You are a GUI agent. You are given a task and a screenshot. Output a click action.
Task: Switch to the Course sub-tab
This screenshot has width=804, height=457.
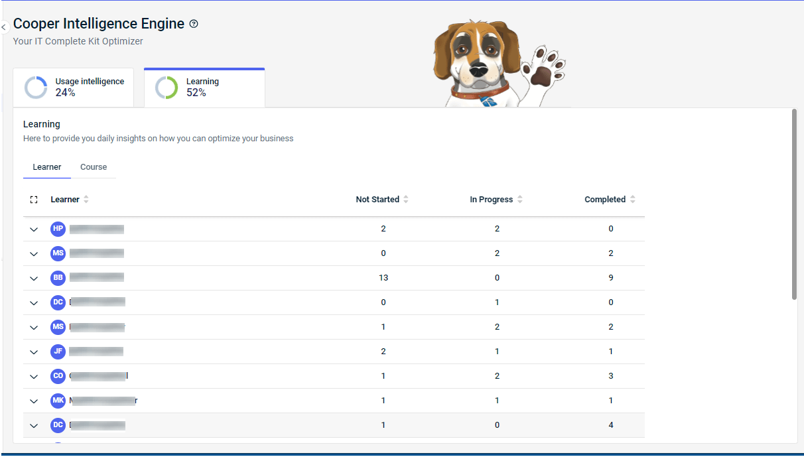[x=94, y=167]
